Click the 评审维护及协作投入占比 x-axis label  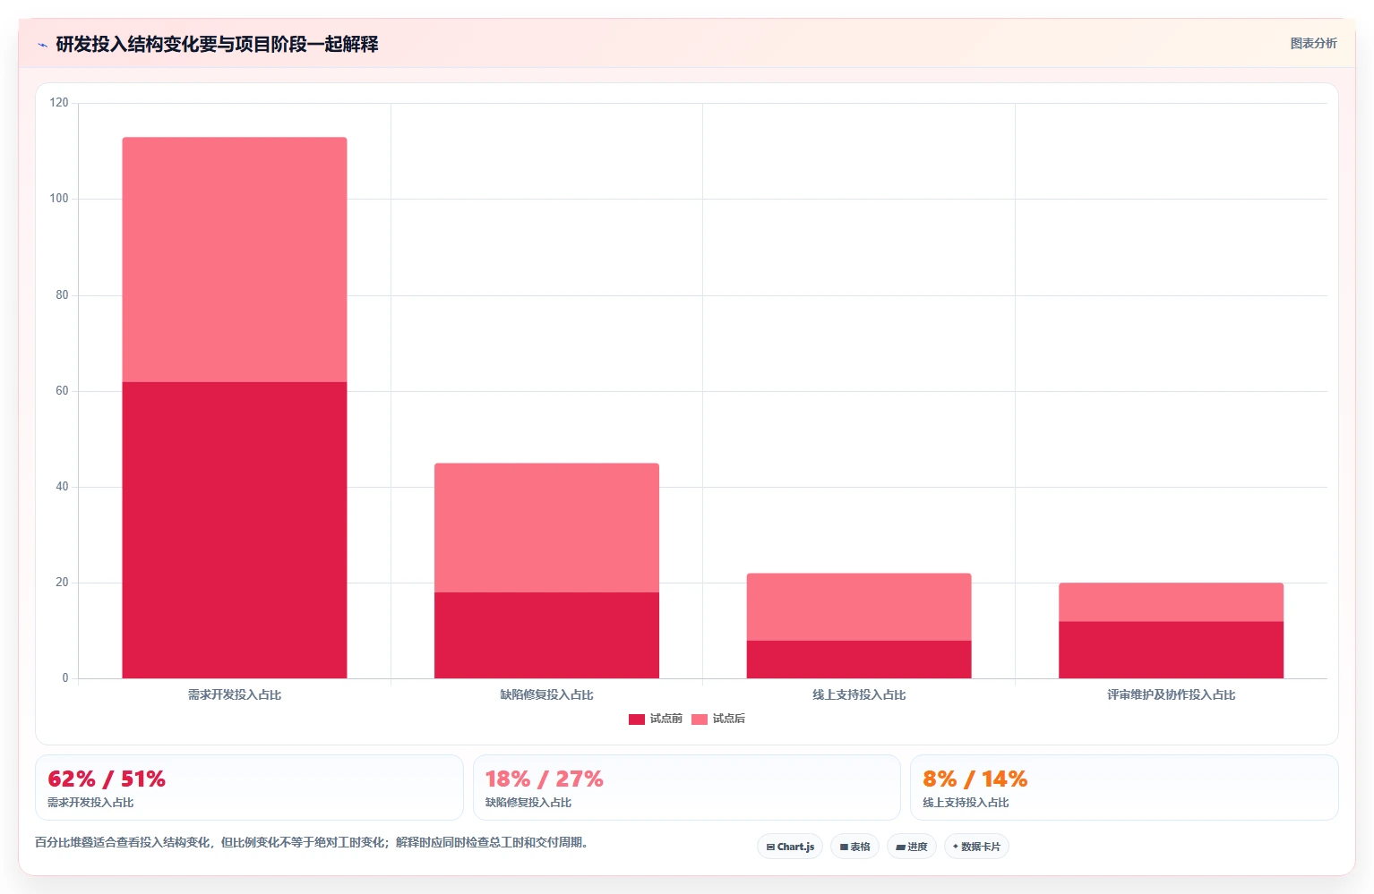tap(1171, 695)
